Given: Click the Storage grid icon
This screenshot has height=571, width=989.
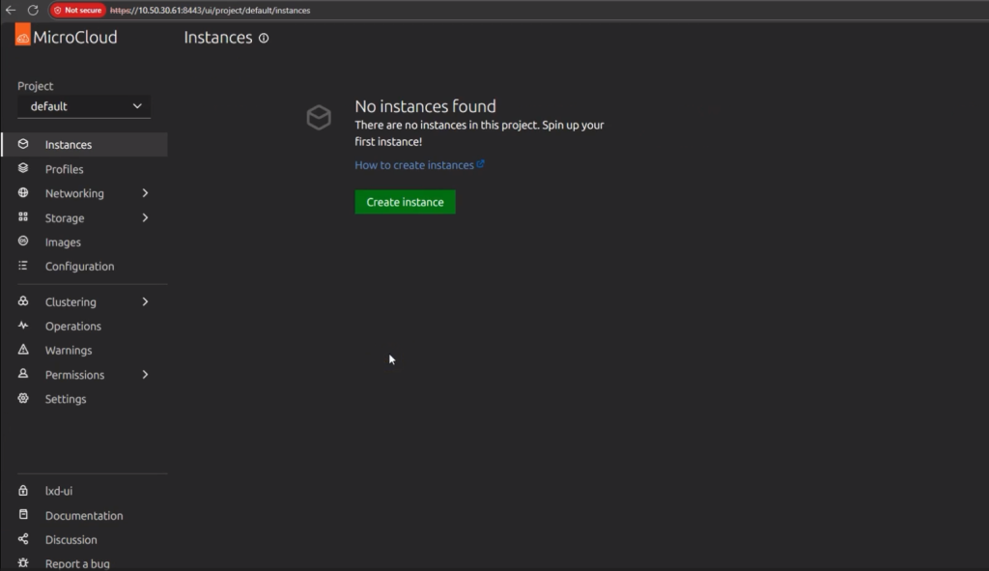Looking at the screenshot, I should [x=23, y=218].
